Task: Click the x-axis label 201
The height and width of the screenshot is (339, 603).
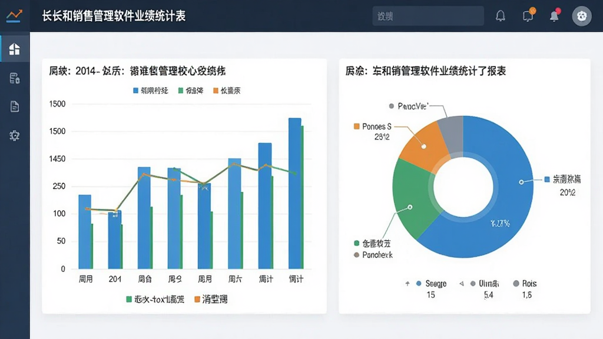Action: [x=115, y=279]
